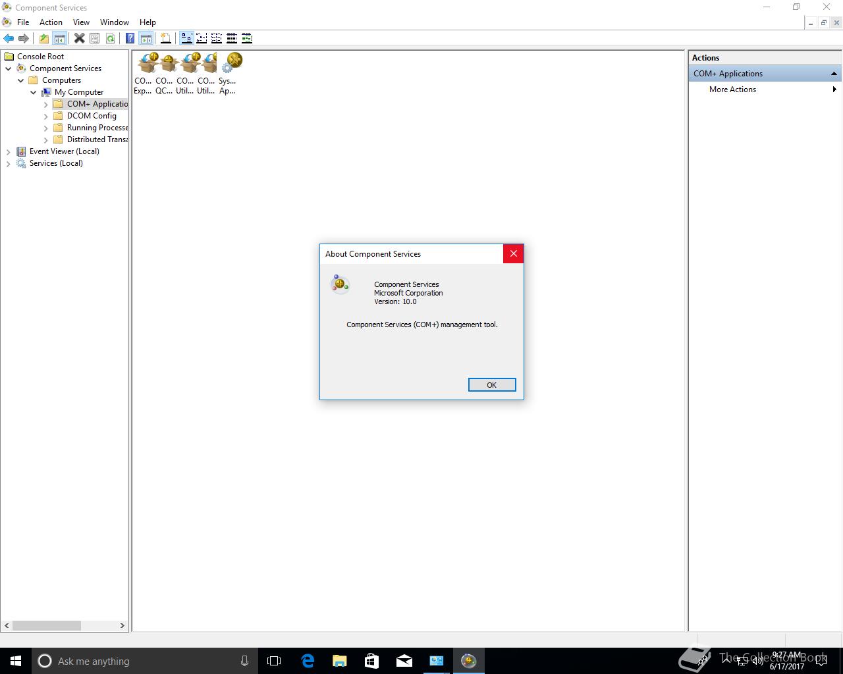Expand the COM+ Applications tree node
This screenshot has height=674, width=843.
(x=46, y=104)
